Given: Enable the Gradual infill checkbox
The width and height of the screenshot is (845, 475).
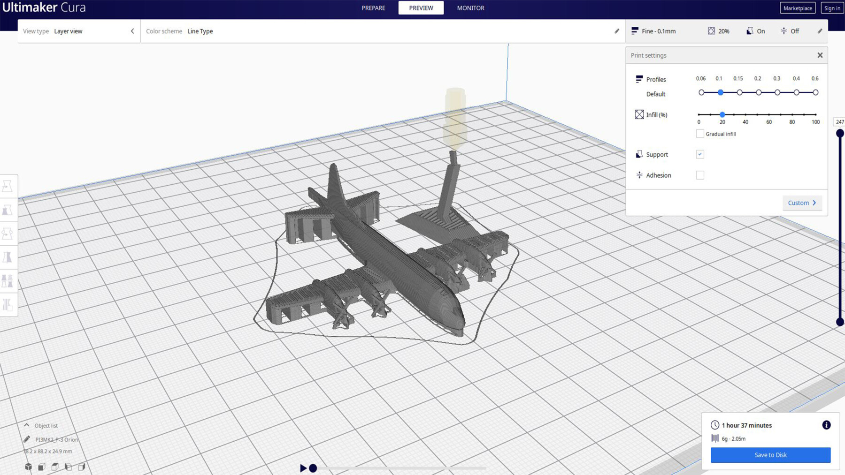Looking at the screenshot, I should (x=699, y=134).
